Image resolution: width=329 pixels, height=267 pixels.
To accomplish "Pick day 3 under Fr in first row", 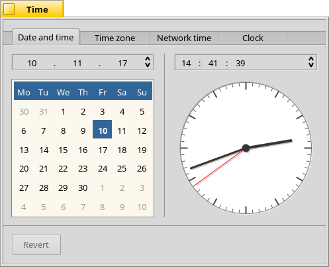I will pyautogui.click(x=103, y=112).
